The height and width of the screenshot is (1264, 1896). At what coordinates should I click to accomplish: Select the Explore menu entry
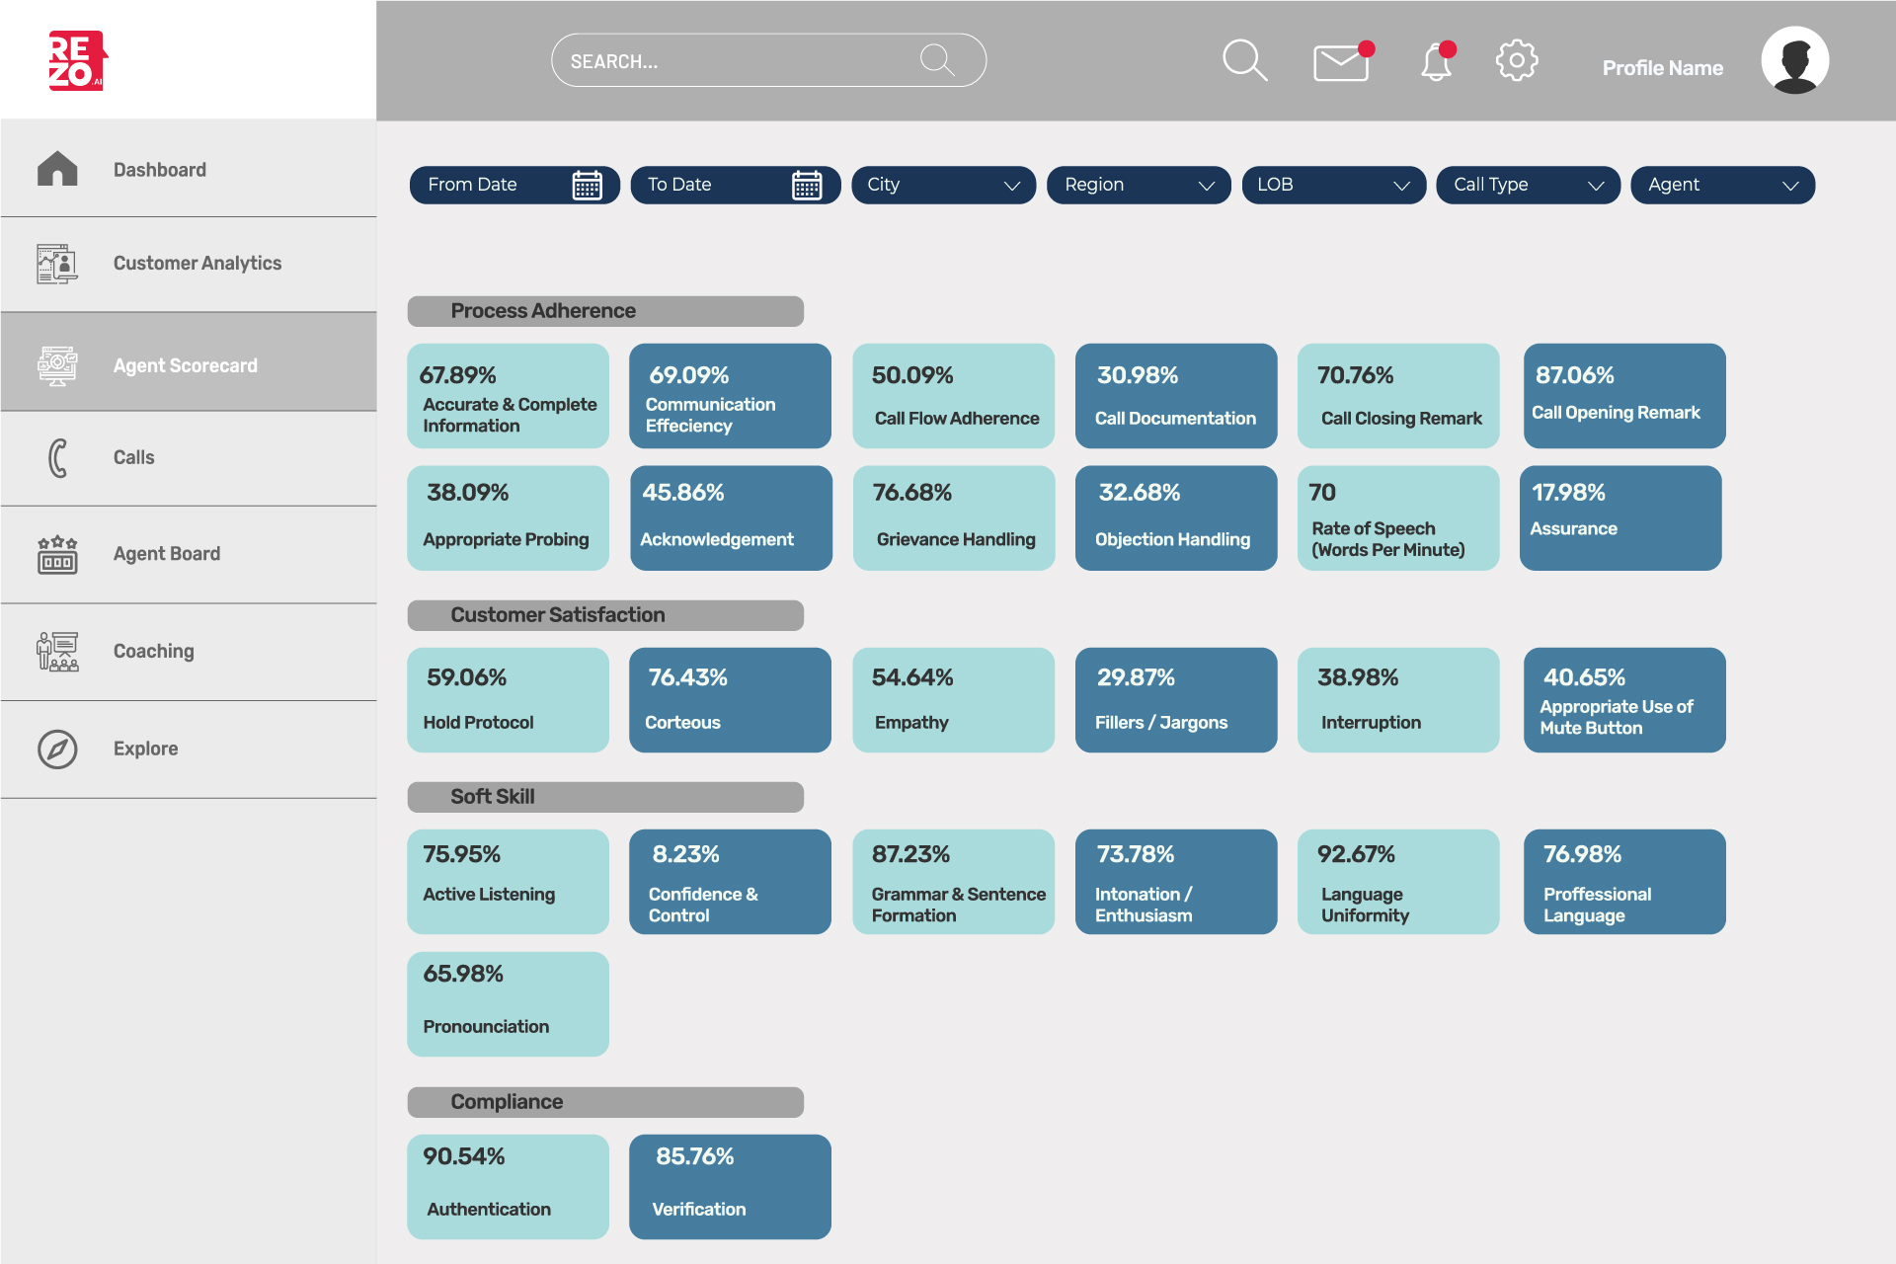[144, 749]
